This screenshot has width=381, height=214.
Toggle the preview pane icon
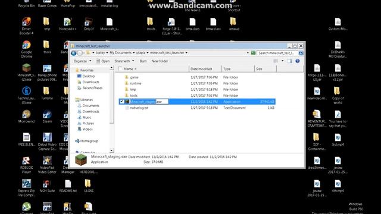[x=290, y=61]
